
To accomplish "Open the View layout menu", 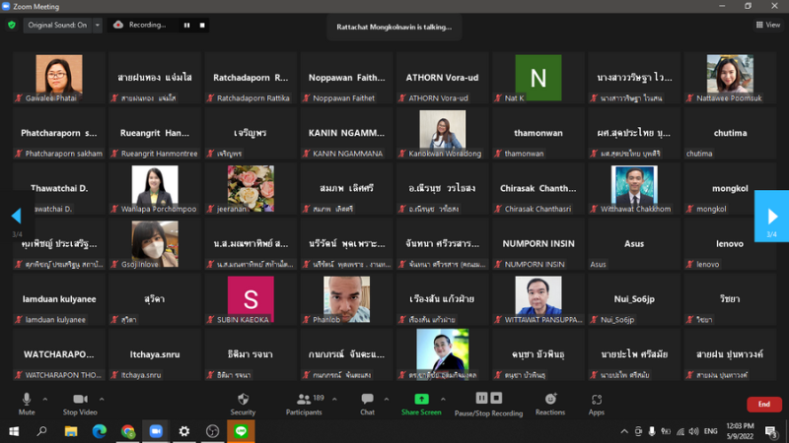I will (x=767, y=25).
